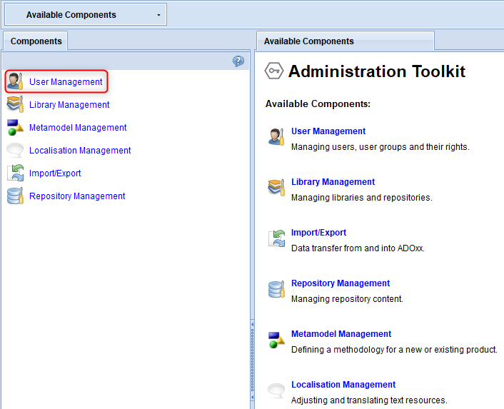Viewport: 504px width, 409px height.
Task: Open Localisation Management link in right pane
Action: tap(343, 385)
